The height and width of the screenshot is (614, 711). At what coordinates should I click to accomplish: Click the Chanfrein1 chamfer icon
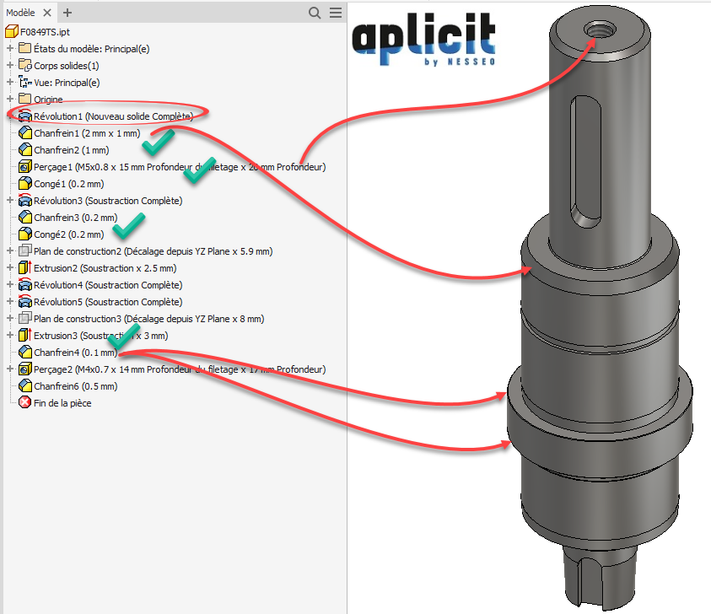click(25, 132)
